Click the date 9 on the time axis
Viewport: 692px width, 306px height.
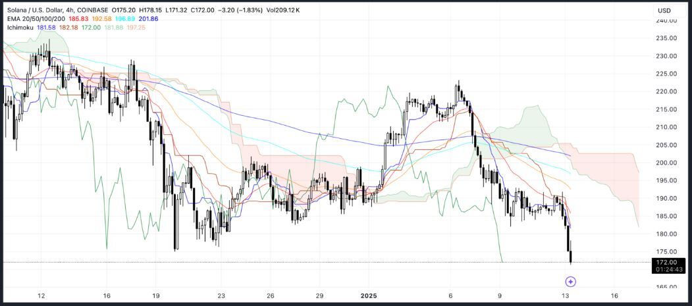pyautogui.click(x=500, y=295)
